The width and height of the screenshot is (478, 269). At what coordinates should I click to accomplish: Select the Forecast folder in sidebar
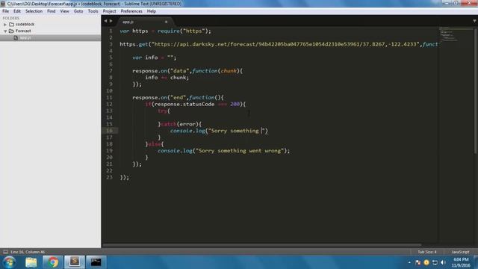click(x=23, y=31)
